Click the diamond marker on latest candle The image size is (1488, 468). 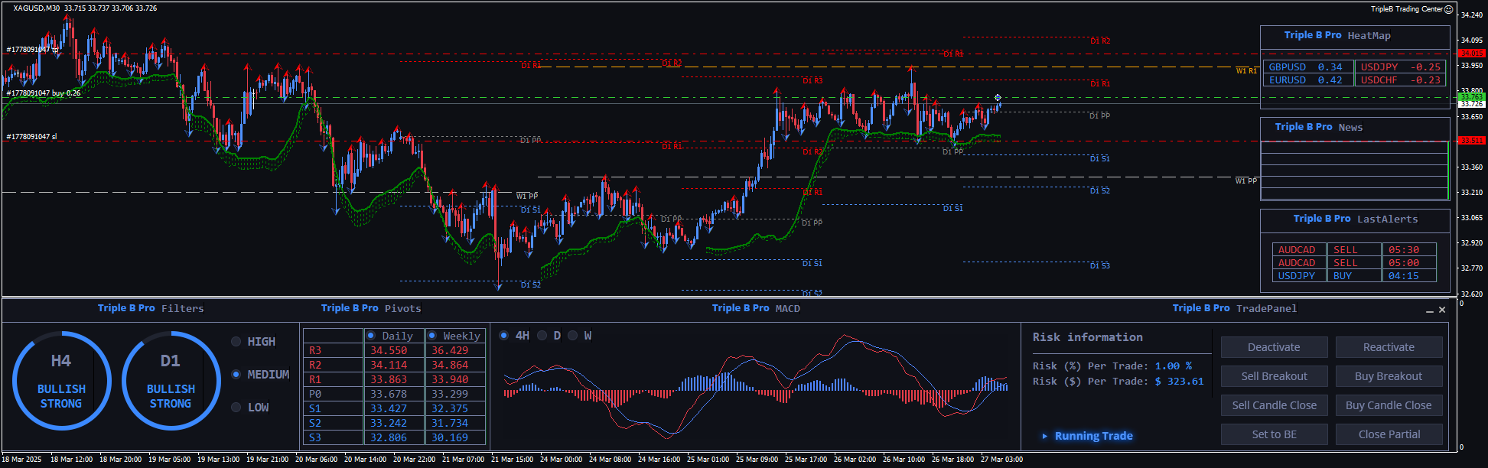pos(998,97)
